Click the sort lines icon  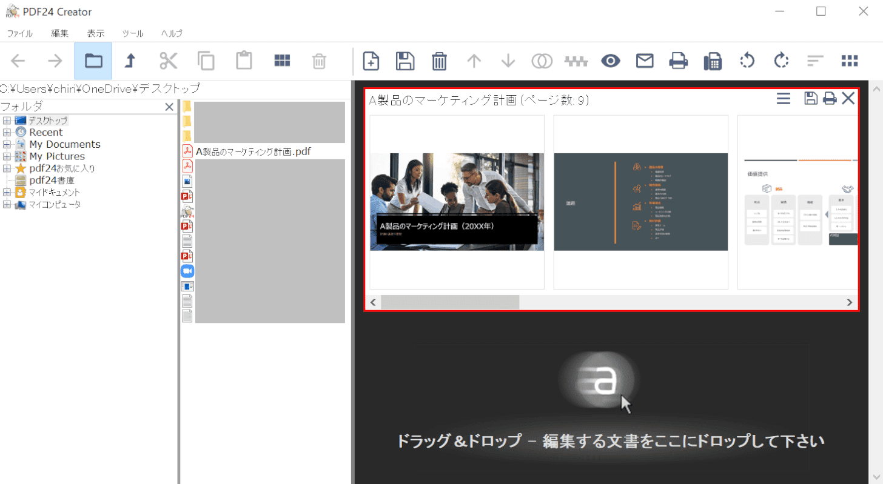coord(816,61)
